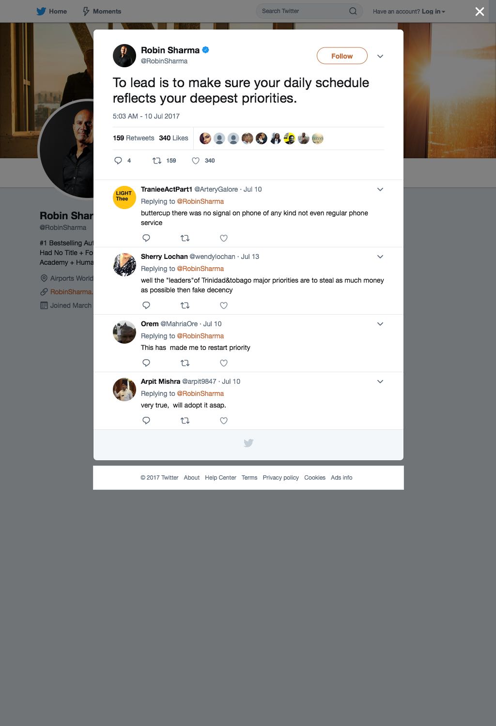The image size is (496, 726).
Task: Open Log in dropdown
Action: pos(434,11)
